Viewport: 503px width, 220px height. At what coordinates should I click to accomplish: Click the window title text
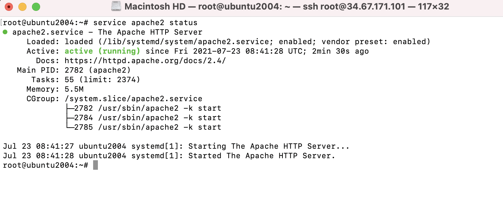(287, 6)
